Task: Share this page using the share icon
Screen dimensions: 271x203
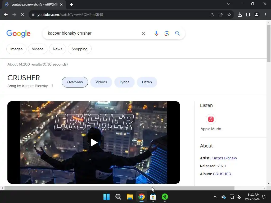Action: 221,15
